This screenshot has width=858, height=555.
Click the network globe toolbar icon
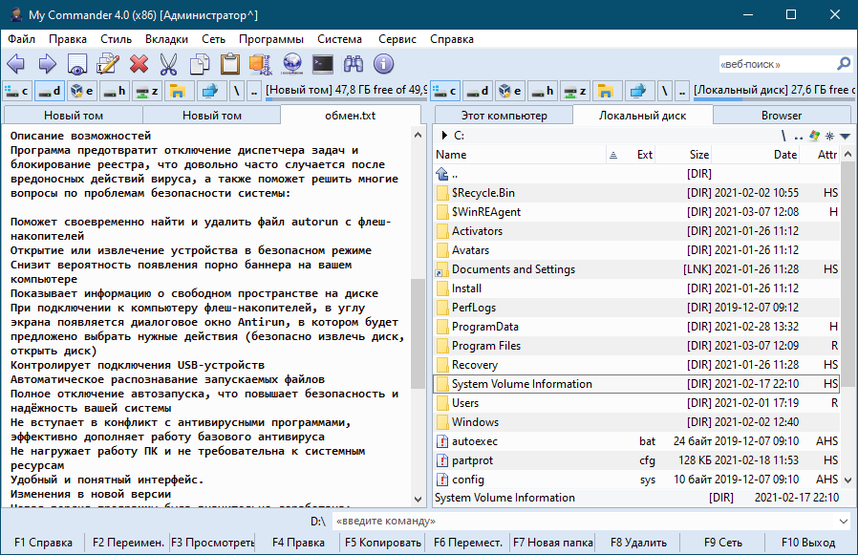[x=292, y=64]
